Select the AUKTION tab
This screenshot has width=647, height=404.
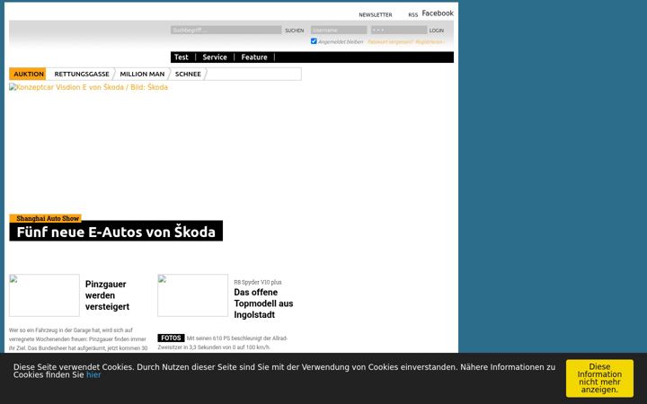[x=29, y=75]
